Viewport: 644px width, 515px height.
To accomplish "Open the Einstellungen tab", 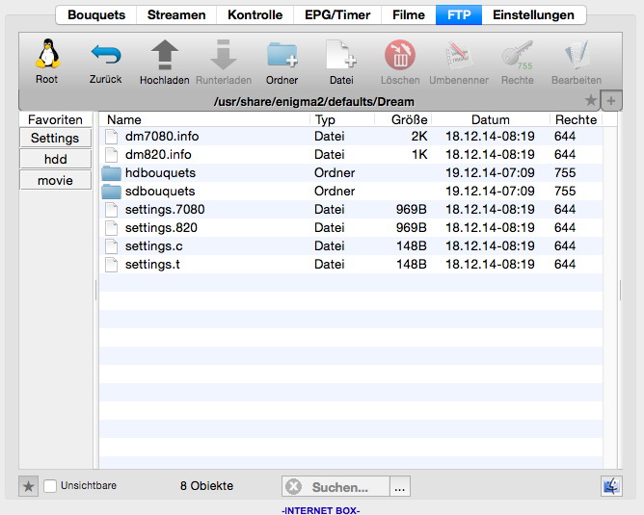I will (533, 14).
